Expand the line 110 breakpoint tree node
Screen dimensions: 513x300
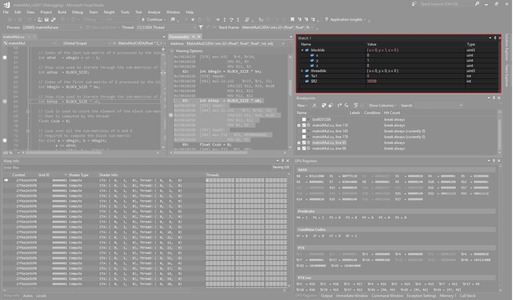pyautogui.click(x=299, y=125)
